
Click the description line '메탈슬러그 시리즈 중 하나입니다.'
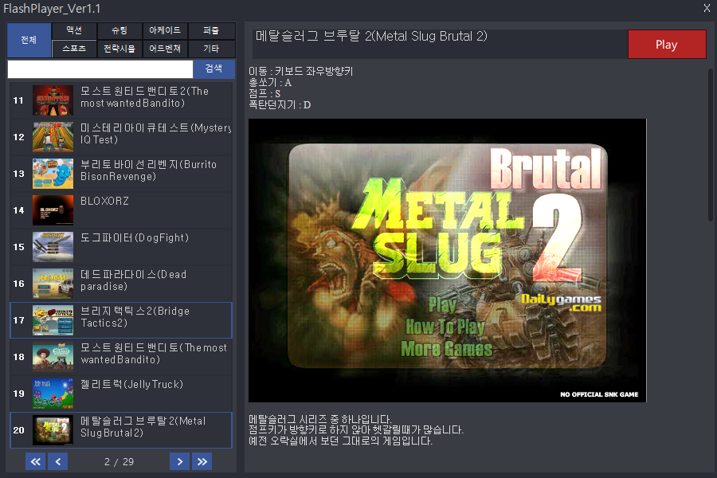click(320, 419)
